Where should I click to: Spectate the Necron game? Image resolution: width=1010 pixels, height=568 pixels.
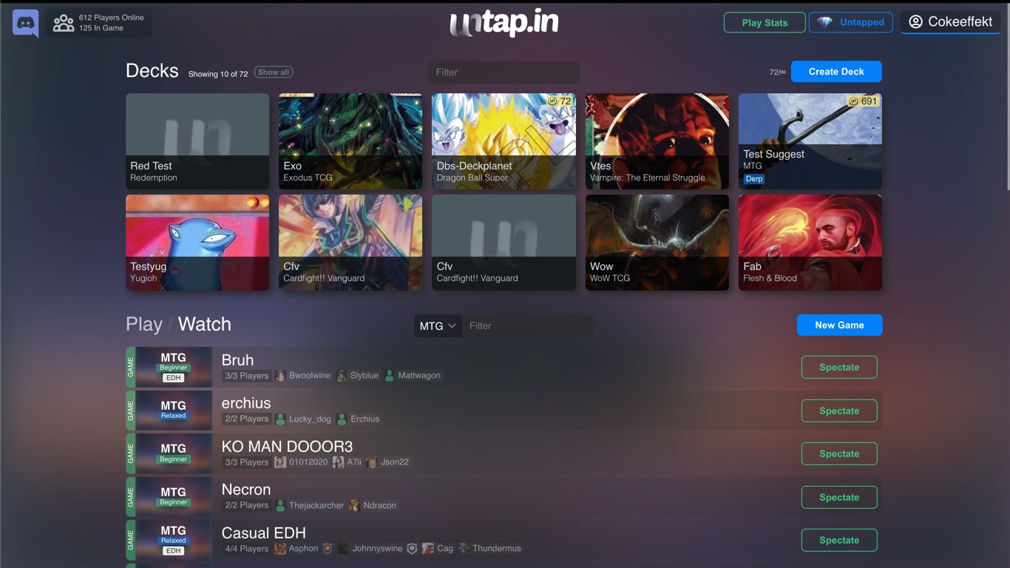839,497
